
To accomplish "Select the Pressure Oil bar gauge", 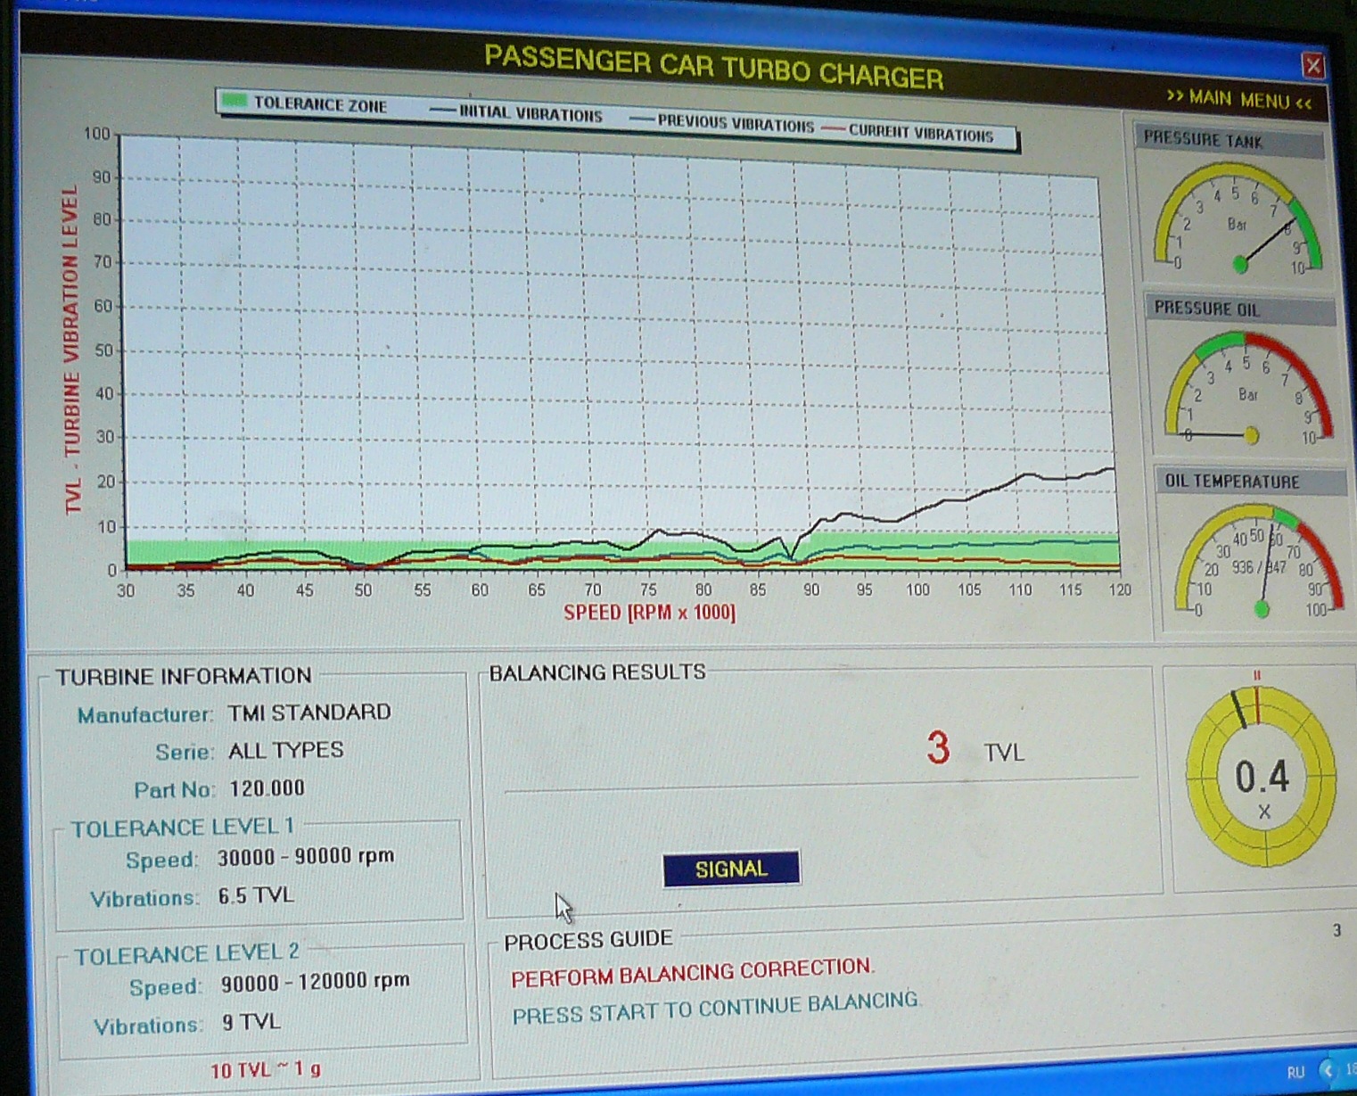I will (x=1248, y=389).
